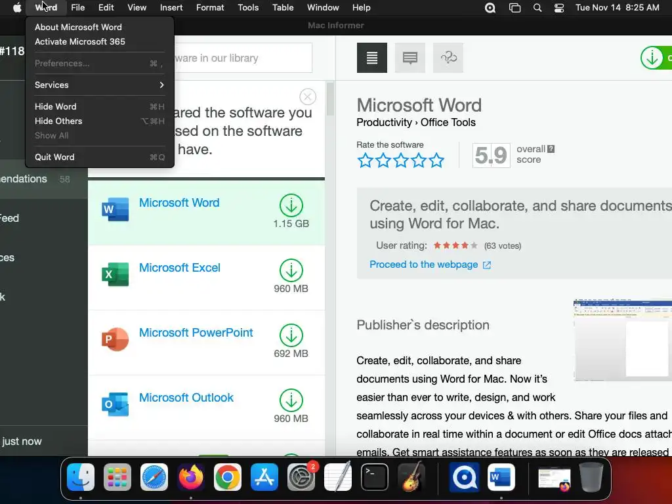The image size is (672, 504).
Task: Open System Preferences in the Dock
Action: [x=301, y=477]
